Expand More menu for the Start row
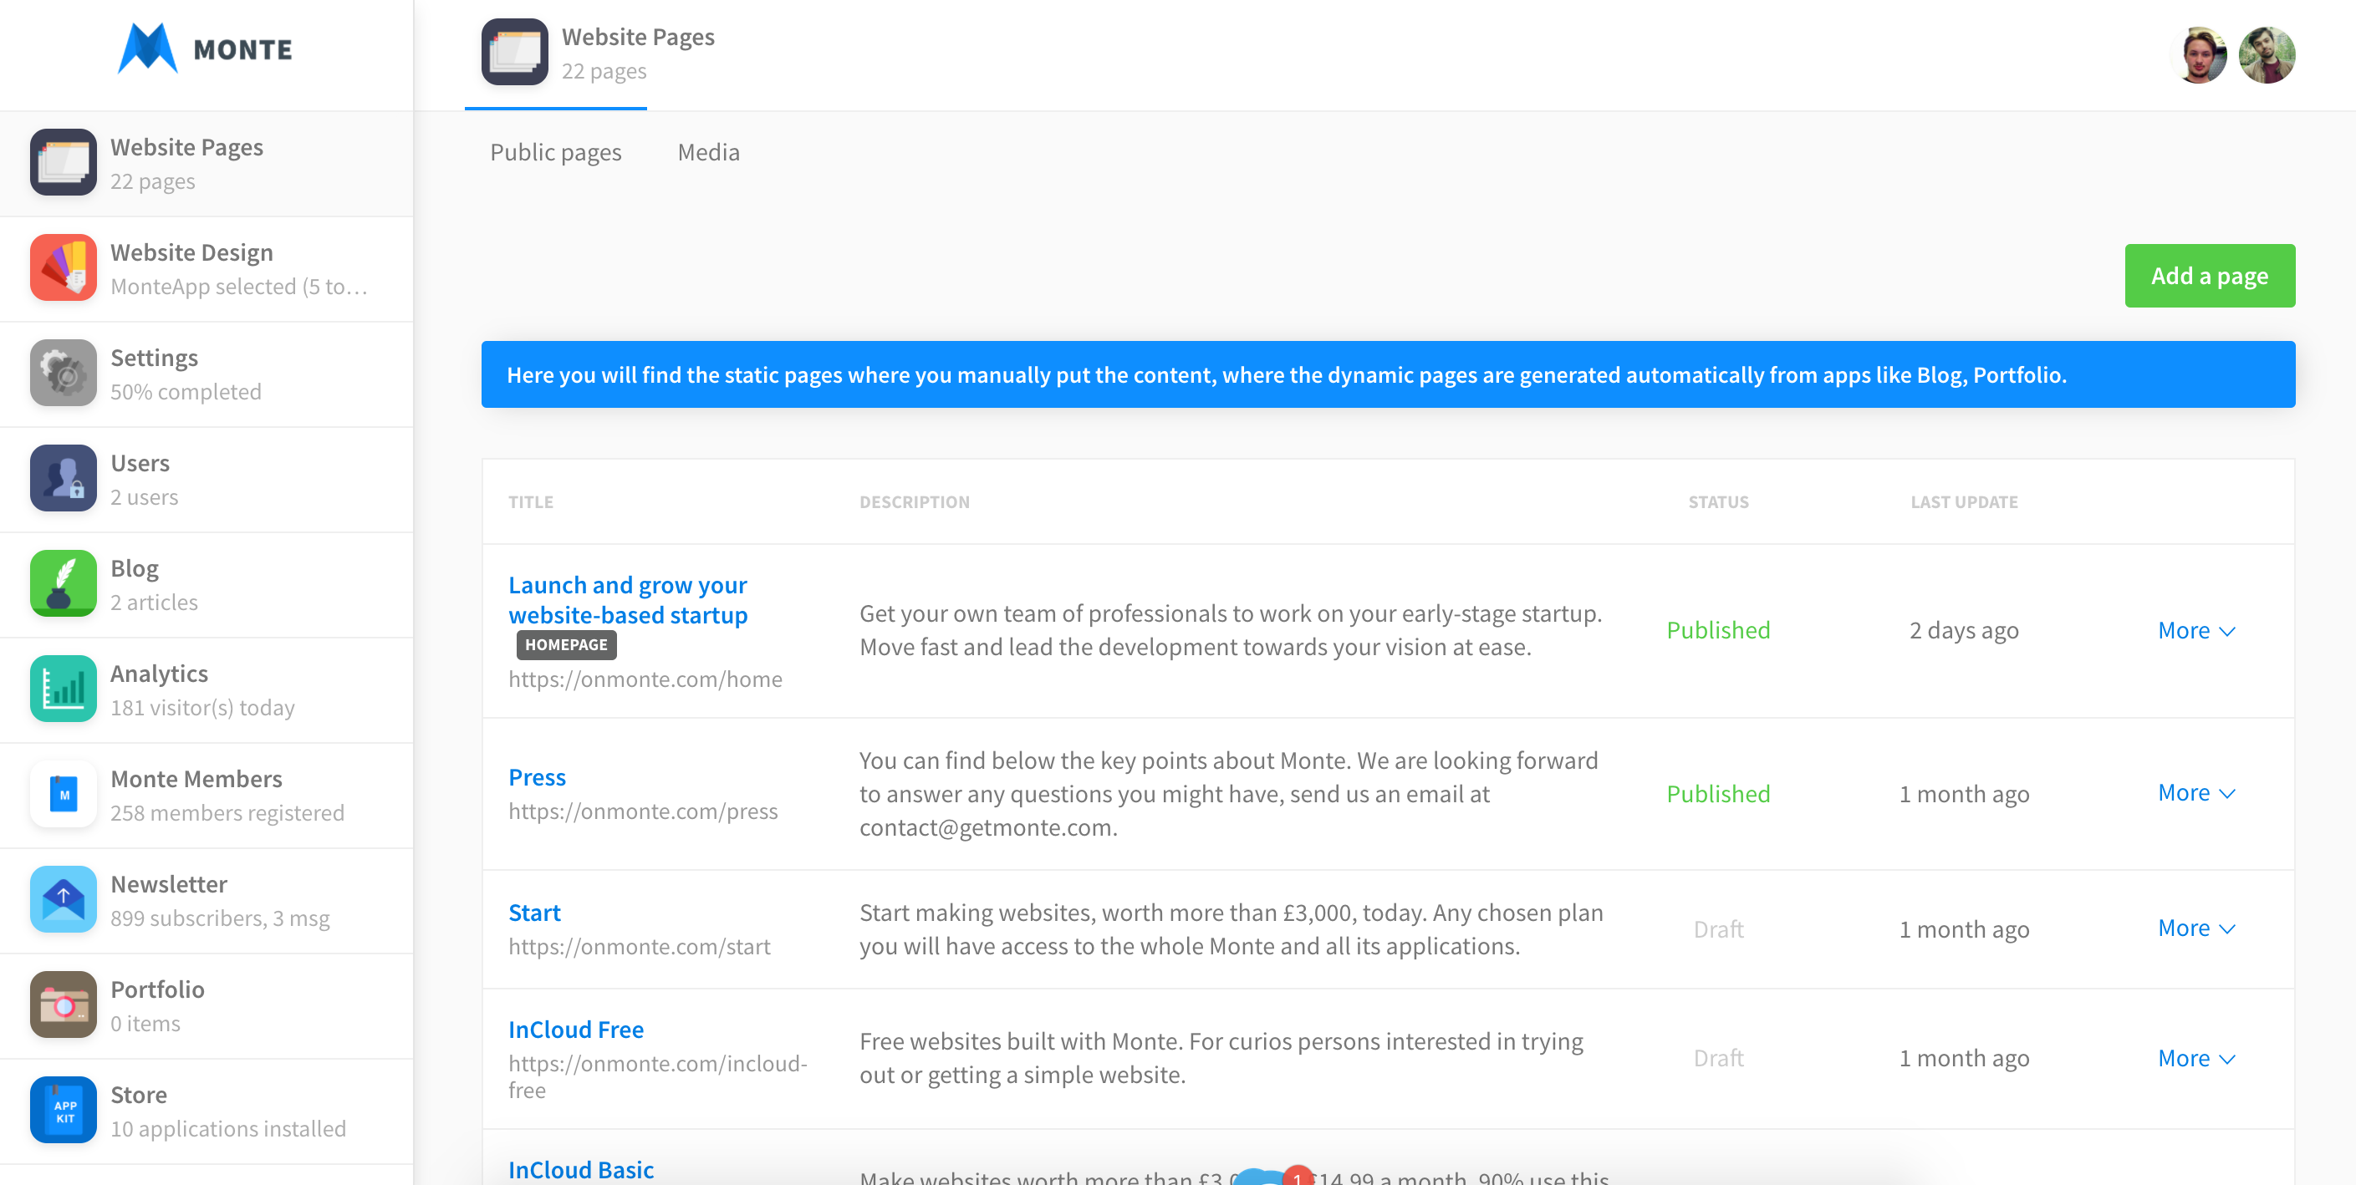The width and height of the screenshot is (2356, 1185). pyautogui.click(x=2197, y=928)
